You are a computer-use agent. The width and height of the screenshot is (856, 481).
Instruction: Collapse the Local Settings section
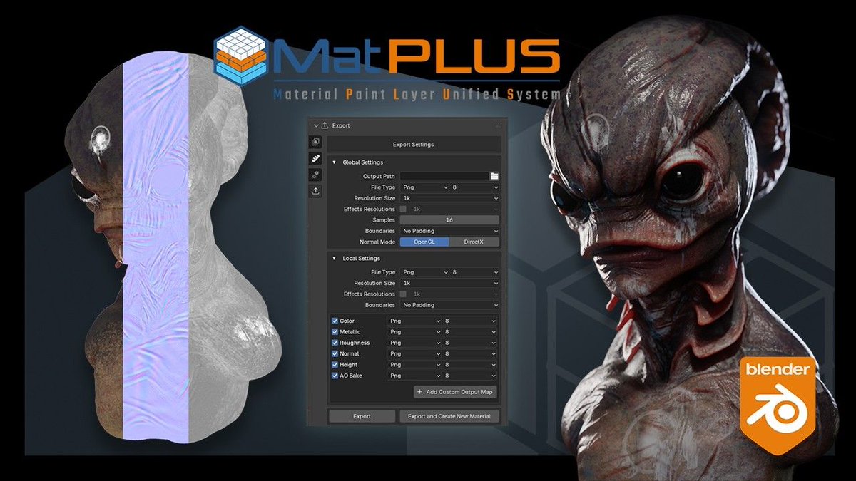[334, 259]
